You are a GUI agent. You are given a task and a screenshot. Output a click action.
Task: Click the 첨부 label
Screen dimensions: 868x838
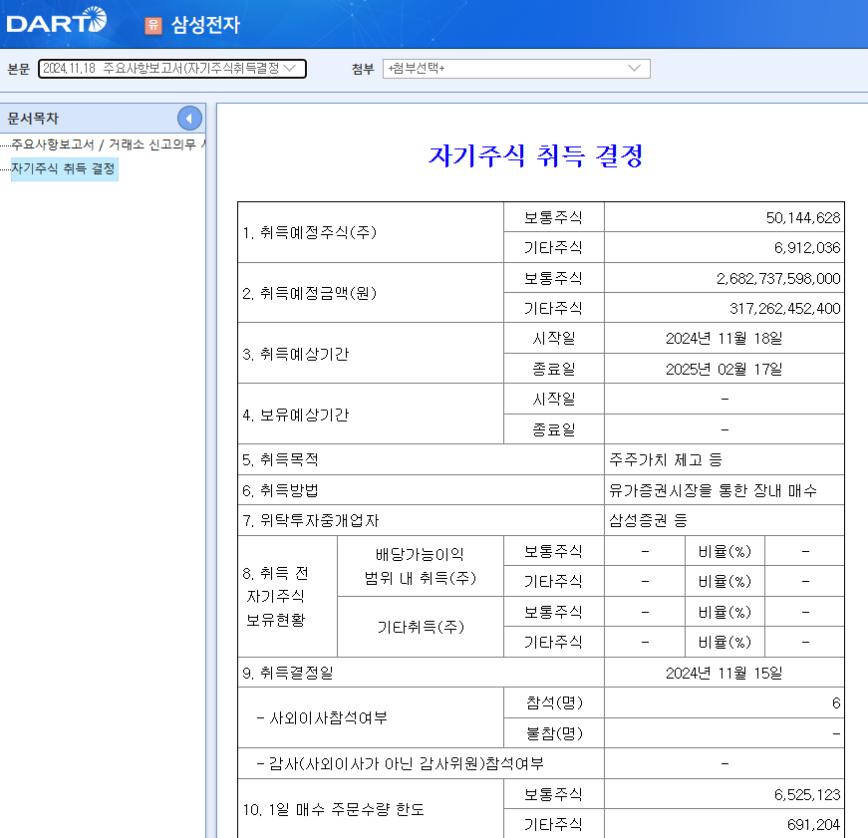pos(363,69)
